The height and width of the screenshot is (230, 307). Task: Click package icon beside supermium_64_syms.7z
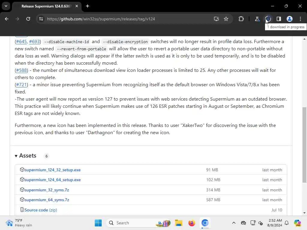[x=22, y=199]
